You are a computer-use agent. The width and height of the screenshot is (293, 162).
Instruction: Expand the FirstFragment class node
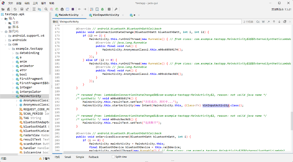pos(13,79)
